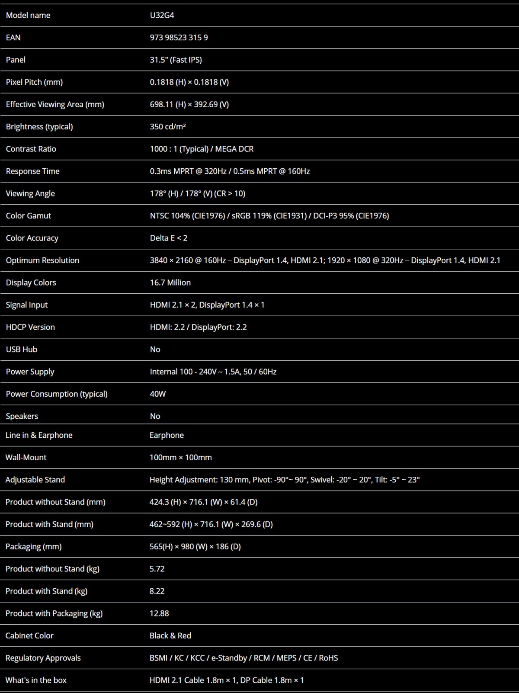
Task: Click the Power Supply label
Action: pos(30,372)
